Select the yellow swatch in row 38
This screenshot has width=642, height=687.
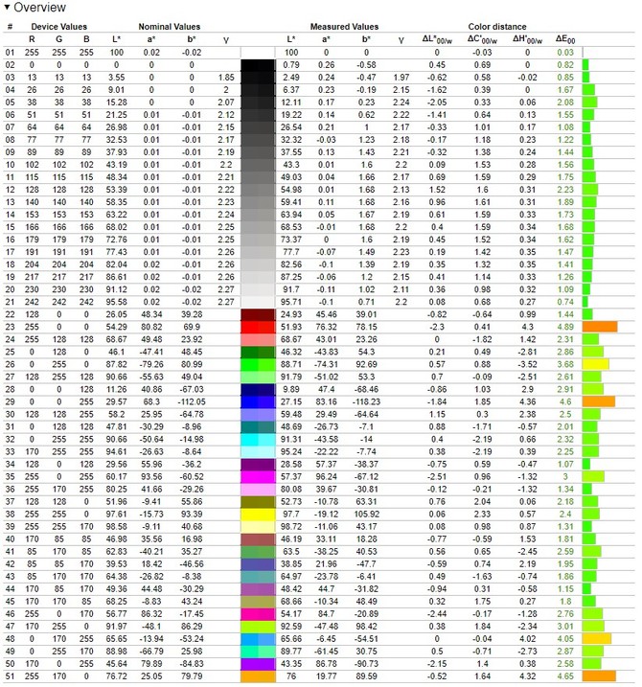258,515
